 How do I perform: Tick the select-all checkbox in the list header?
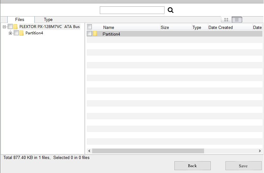point(89,27)
